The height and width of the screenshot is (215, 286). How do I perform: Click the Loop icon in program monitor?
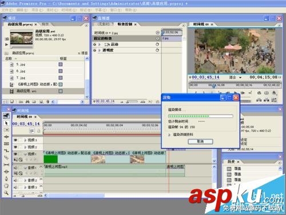[259, 93]
